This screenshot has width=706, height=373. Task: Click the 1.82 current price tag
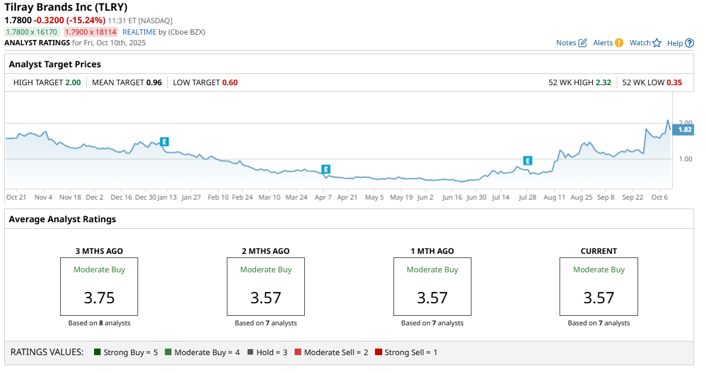pyautogui.click(x=683, y=130)
